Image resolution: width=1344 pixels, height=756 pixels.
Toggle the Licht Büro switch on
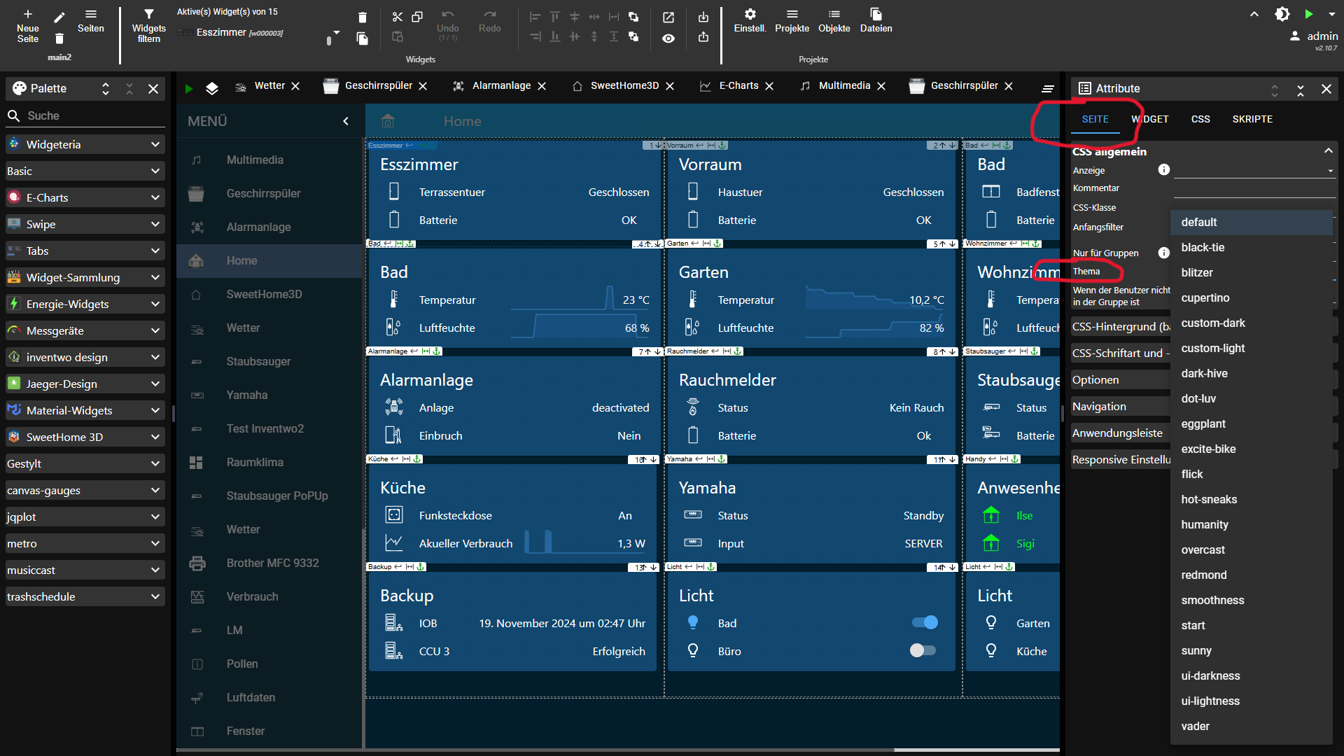pos(922,650)
